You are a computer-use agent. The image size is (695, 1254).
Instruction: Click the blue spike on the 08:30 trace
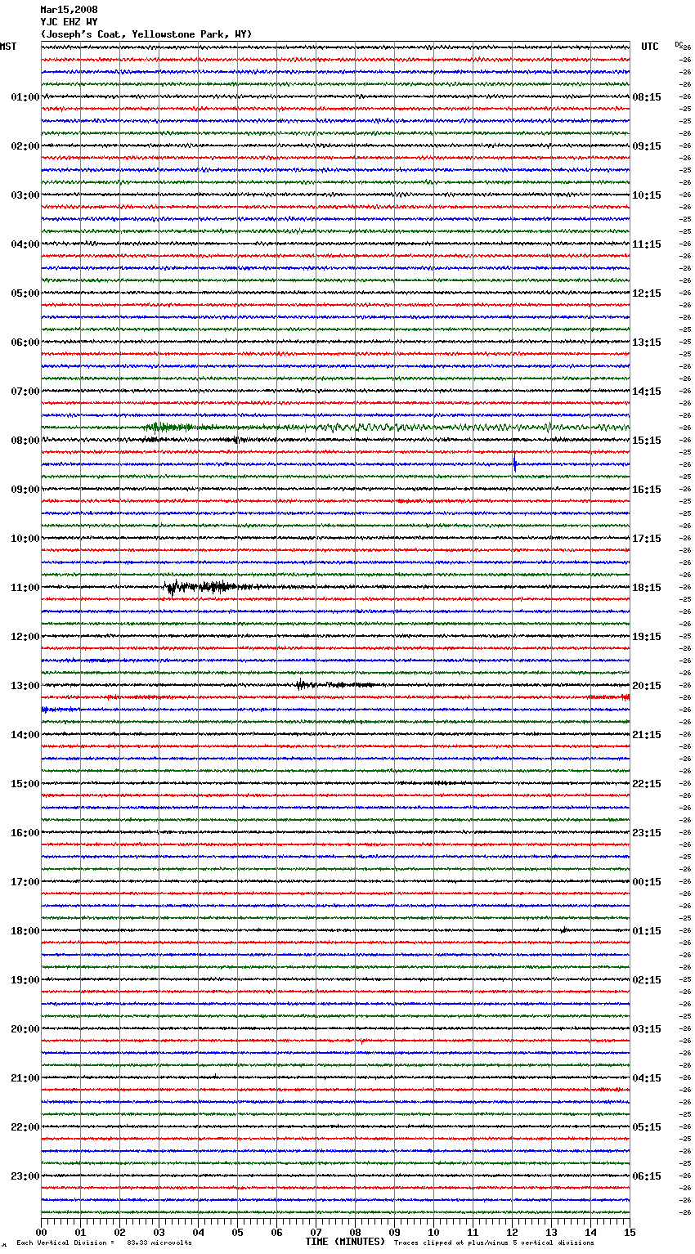(x=515, y=464)
